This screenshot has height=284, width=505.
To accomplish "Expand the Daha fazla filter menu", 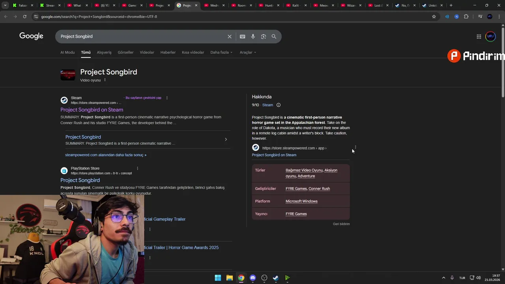I will (x=221, y=52).
